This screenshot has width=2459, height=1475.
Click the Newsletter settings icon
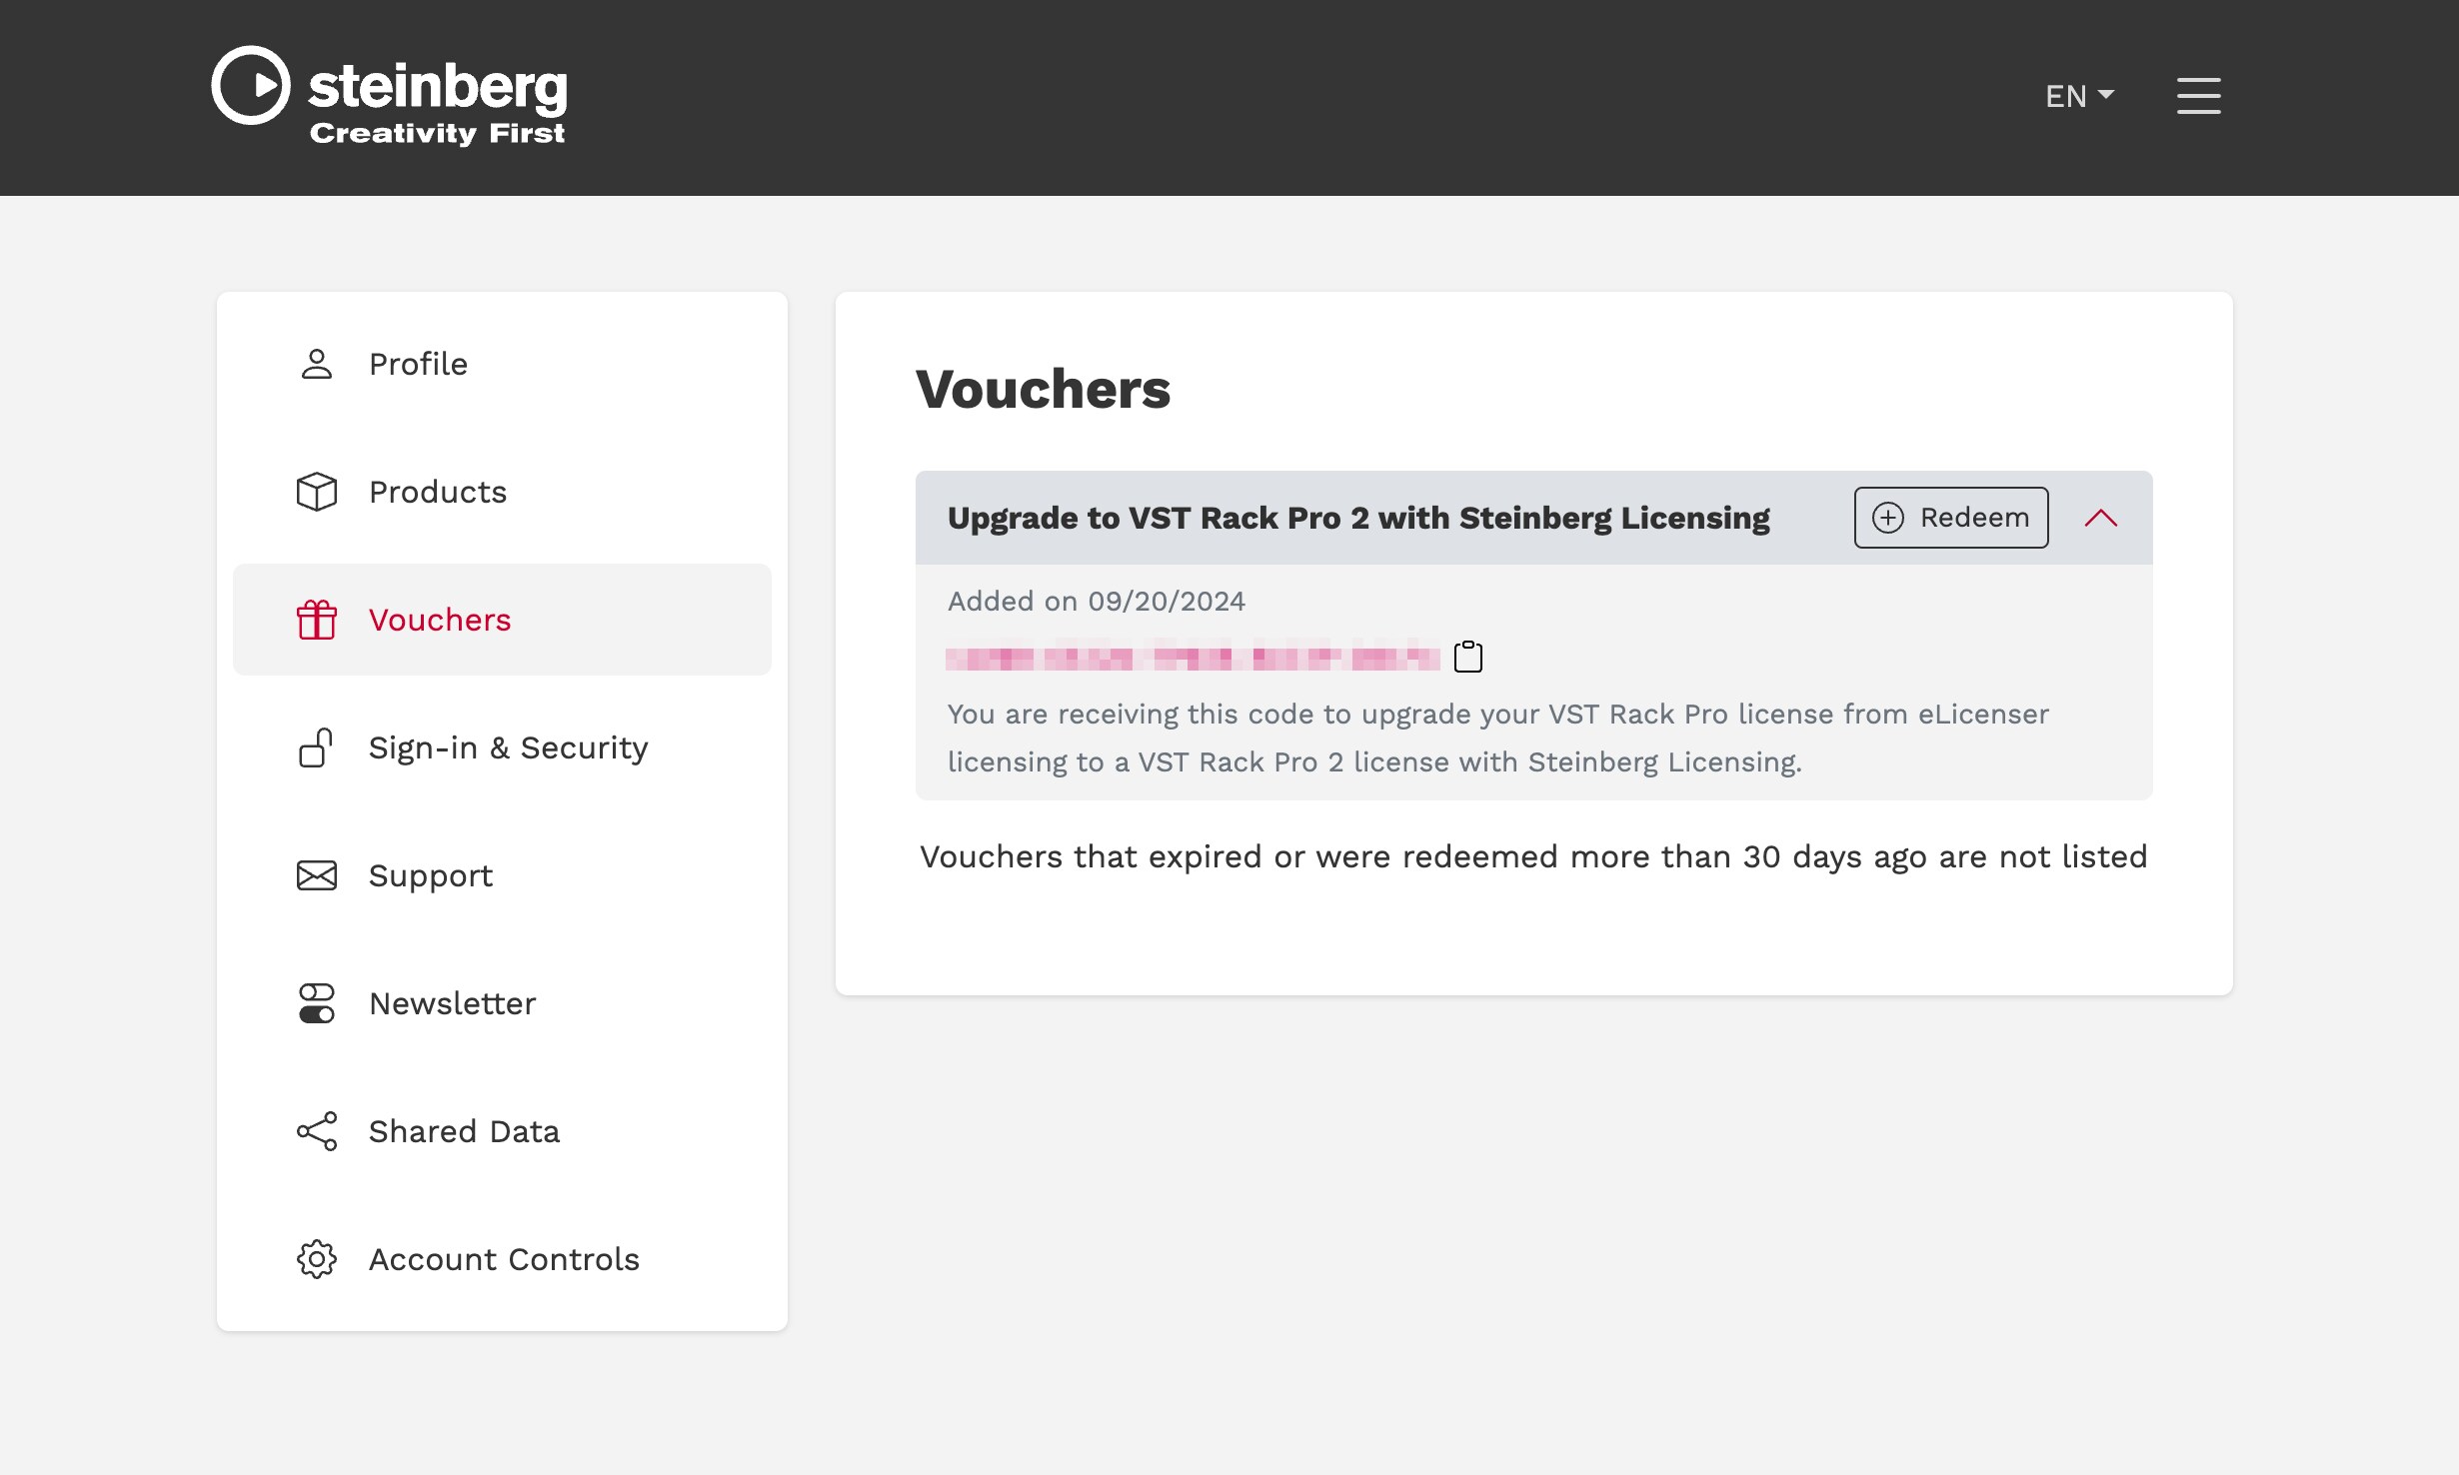coord(316,1002)
